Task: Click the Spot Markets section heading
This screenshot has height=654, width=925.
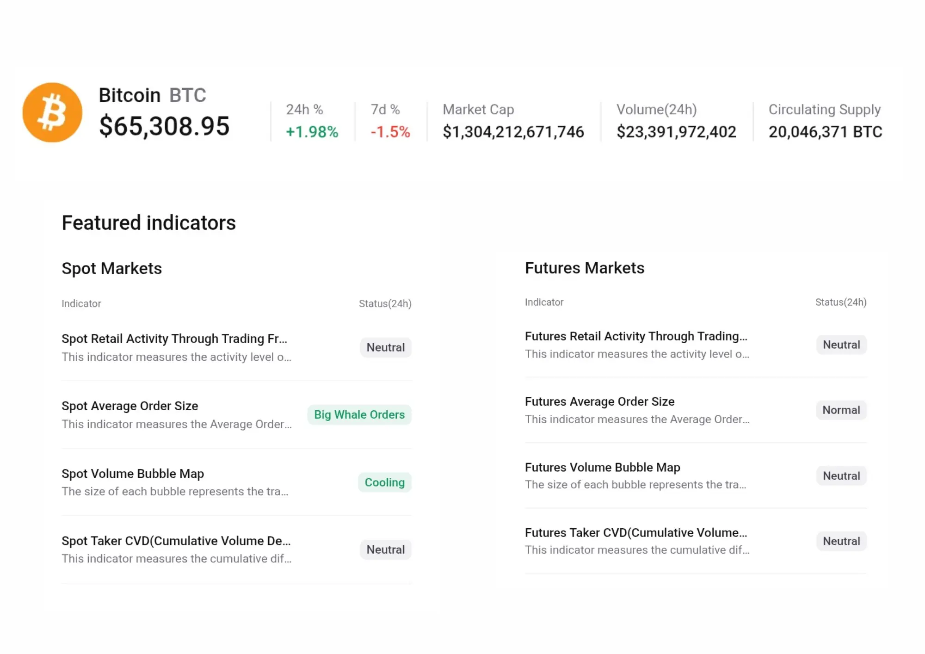Action: click(112, 269)
